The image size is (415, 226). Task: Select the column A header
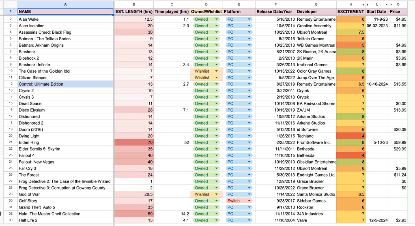pyautogui.click(x=66, y=4)
